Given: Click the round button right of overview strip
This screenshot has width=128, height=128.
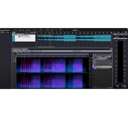Looking at the screenshot, I should click(x=91, y=55).
